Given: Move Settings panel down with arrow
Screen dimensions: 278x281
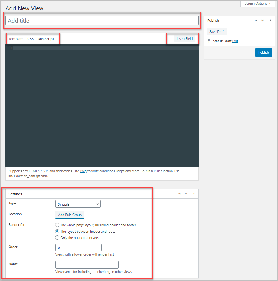Looking at the screenshot, I should [186, 194].
